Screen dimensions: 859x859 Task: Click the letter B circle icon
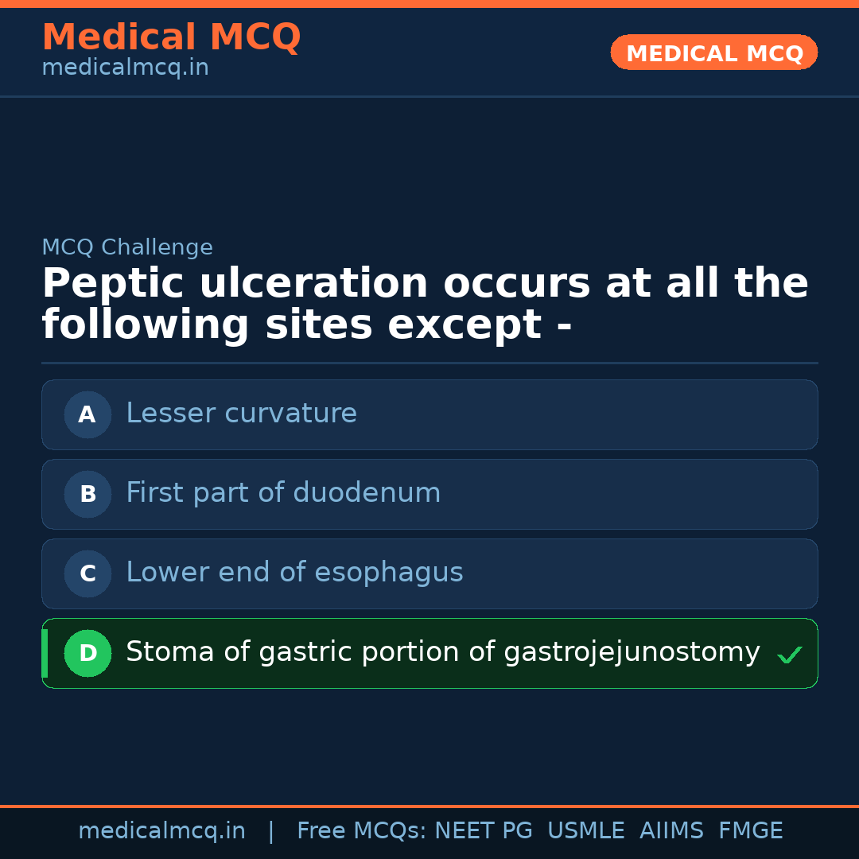click(87, 494)
